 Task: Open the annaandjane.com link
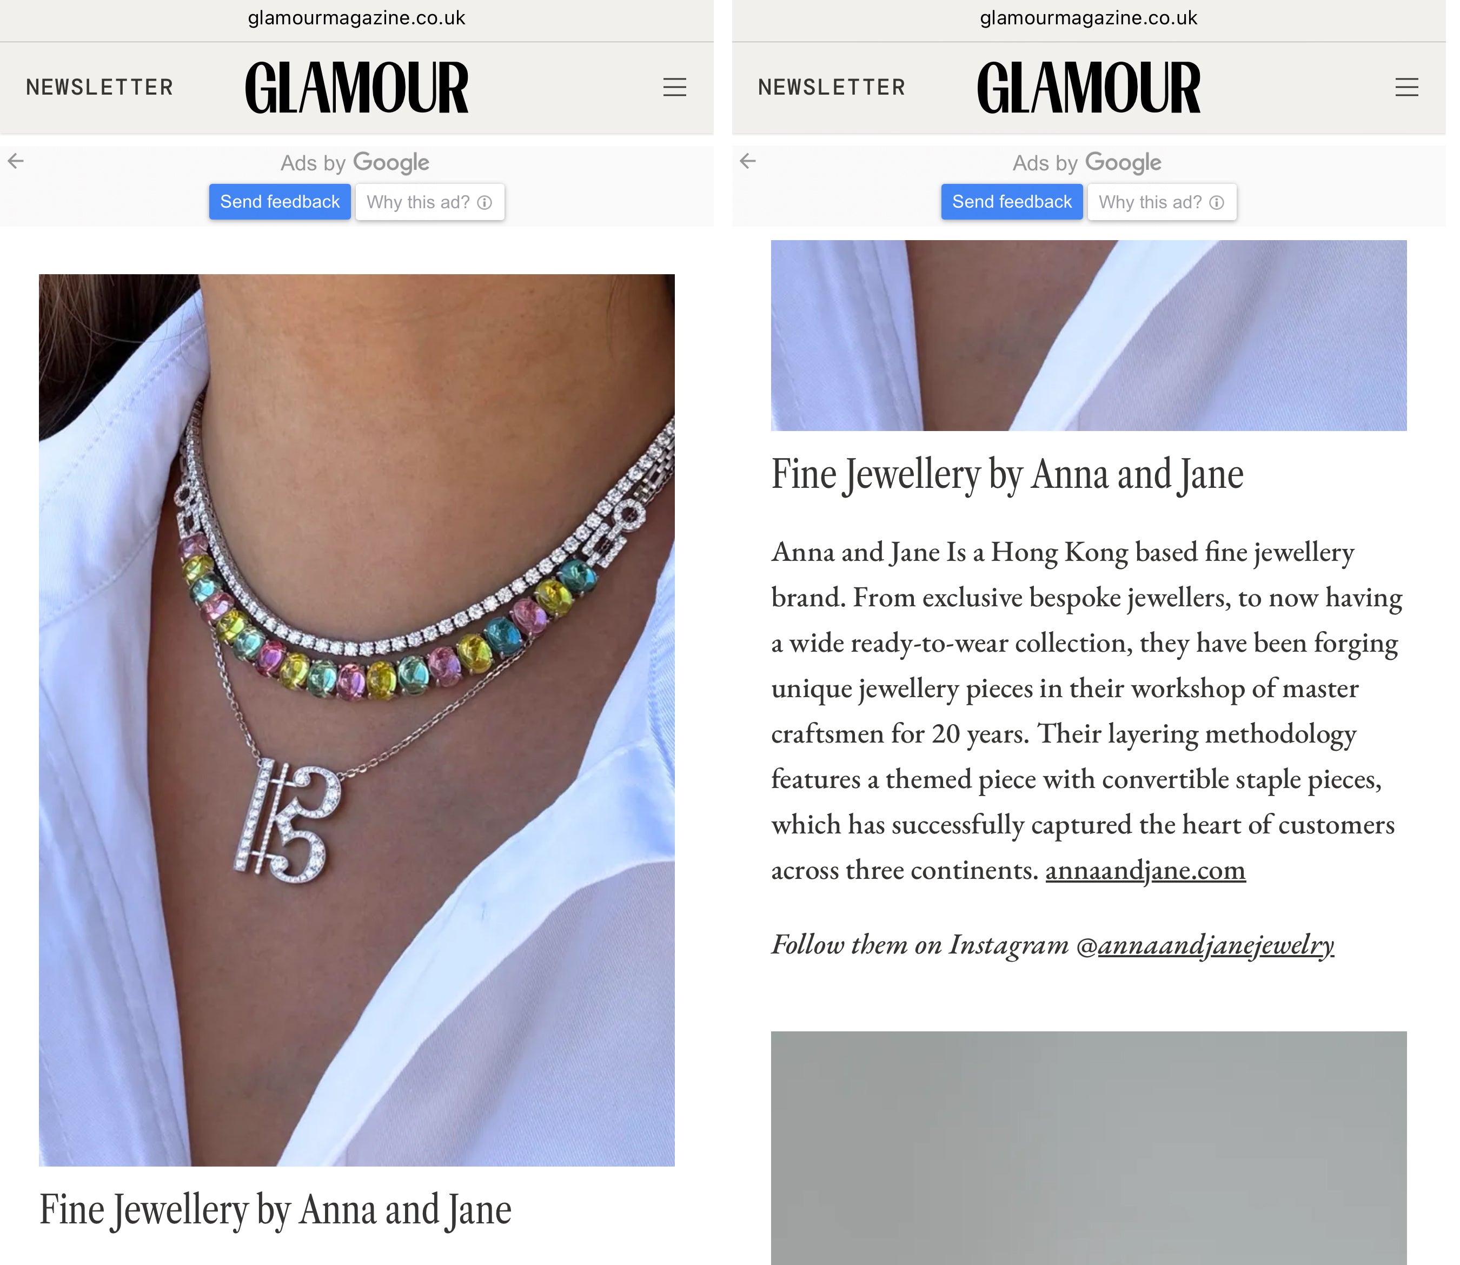1145,870
